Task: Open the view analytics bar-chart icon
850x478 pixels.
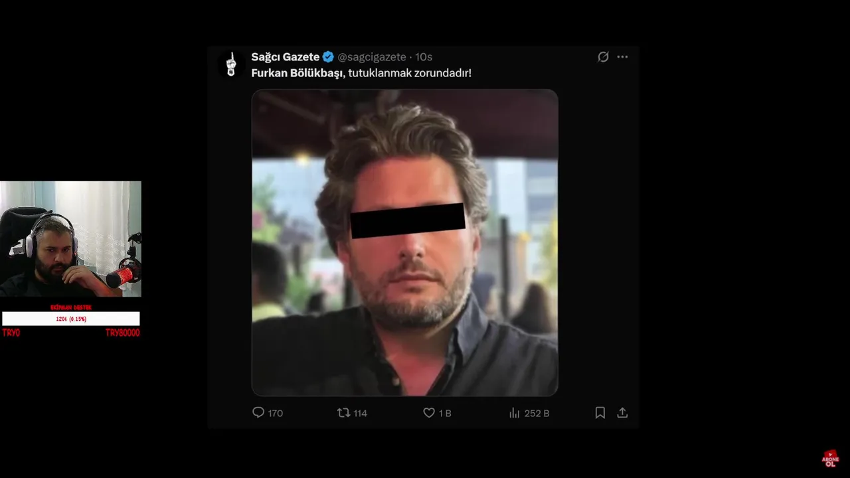Action: [514, 413]
